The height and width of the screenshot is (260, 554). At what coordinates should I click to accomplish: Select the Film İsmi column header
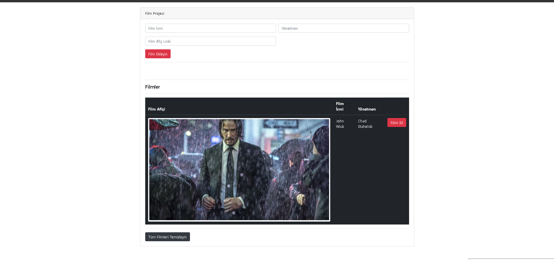point(340,106)
